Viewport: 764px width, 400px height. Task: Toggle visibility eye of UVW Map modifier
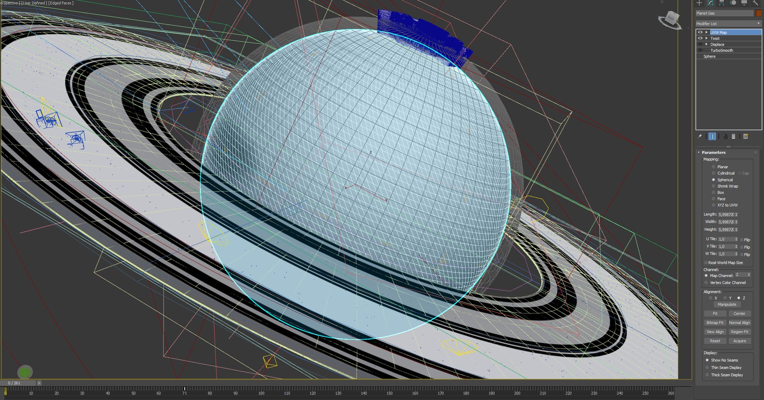click(x=700, y=32)
